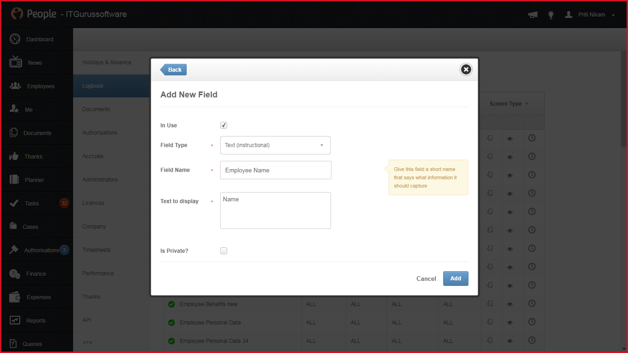Open the Company settings section
The image size is (628, 353).
click(111, 227)
